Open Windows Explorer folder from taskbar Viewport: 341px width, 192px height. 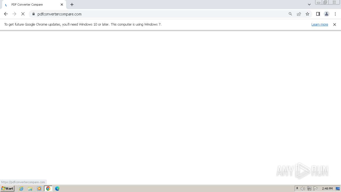pyautogui.click(x=30, y=189)
